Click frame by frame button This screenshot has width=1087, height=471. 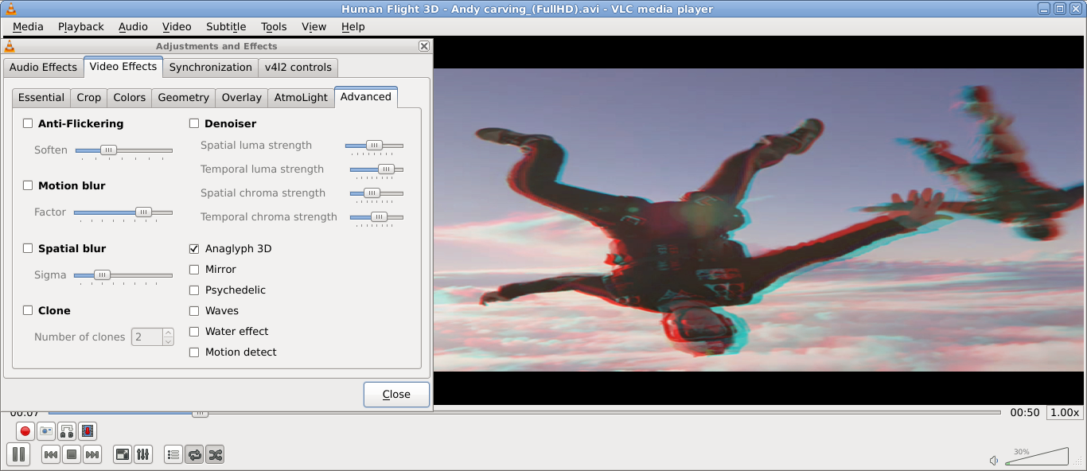[x=88, y=431]
